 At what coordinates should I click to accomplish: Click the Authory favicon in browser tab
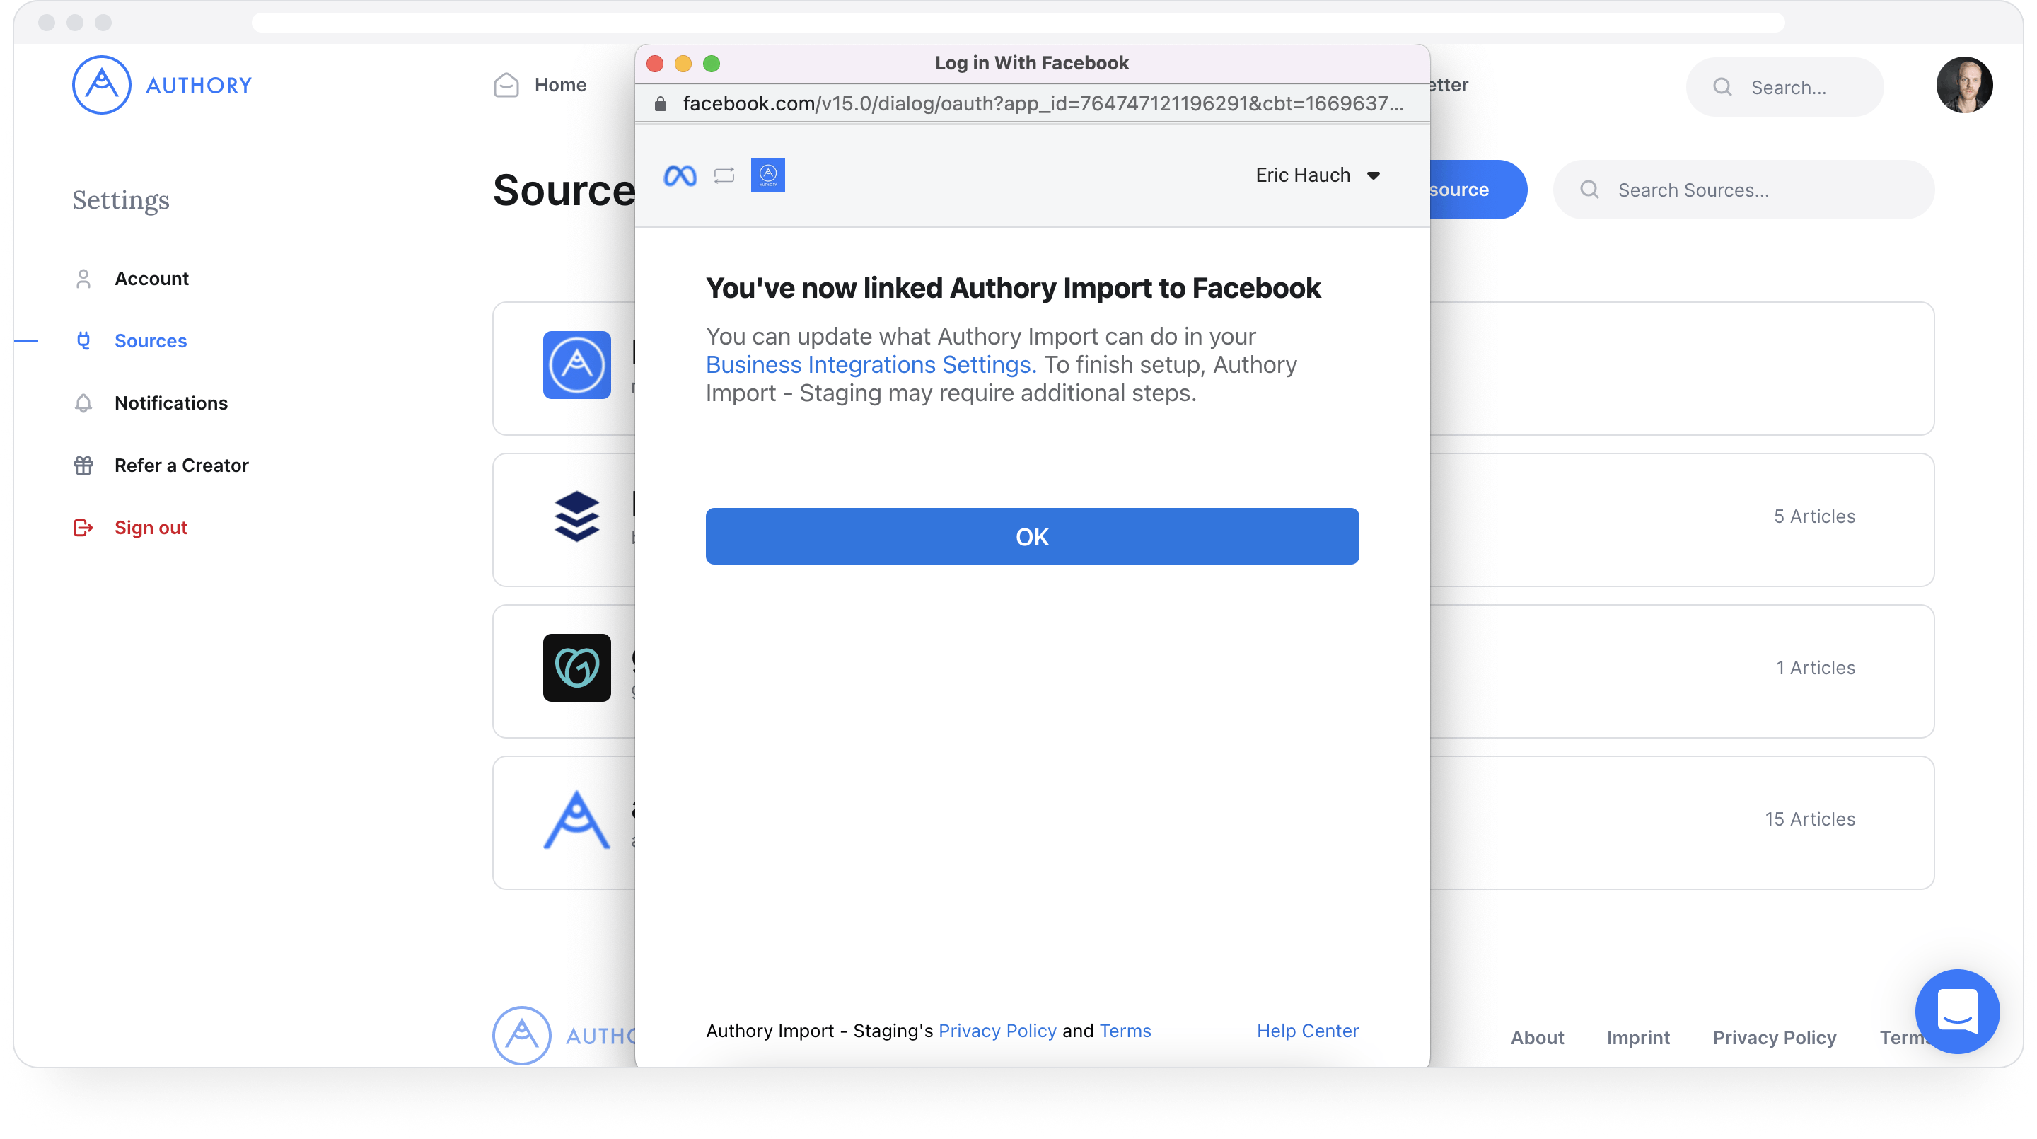click(768, 175)
